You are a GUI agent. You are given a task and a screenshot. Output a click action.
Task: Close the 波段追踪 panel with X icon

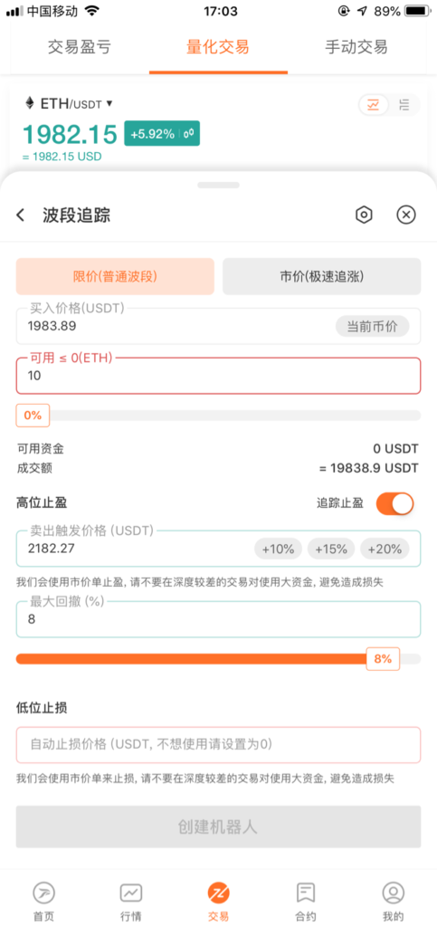point(405,215)
